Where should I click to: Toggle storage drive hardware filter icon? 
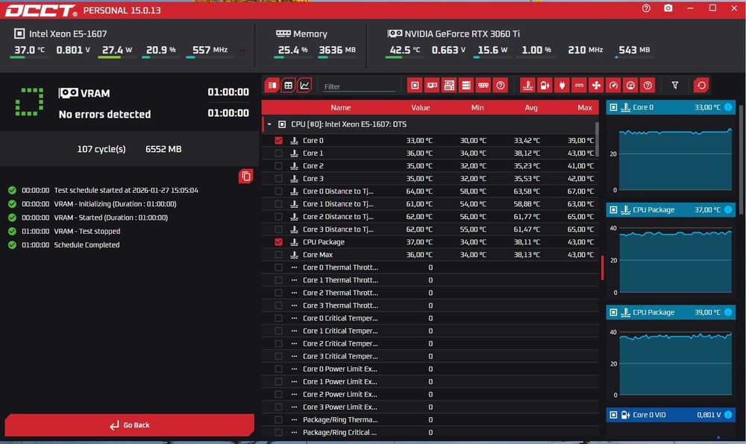[x=466, y=86]
